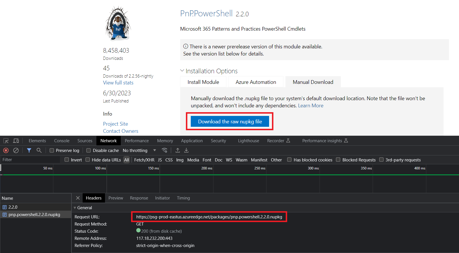Image resolution: width=459 pixels, height=253 pixels.
Task: Collapse the General headers section
Action: tap(75, 208)
